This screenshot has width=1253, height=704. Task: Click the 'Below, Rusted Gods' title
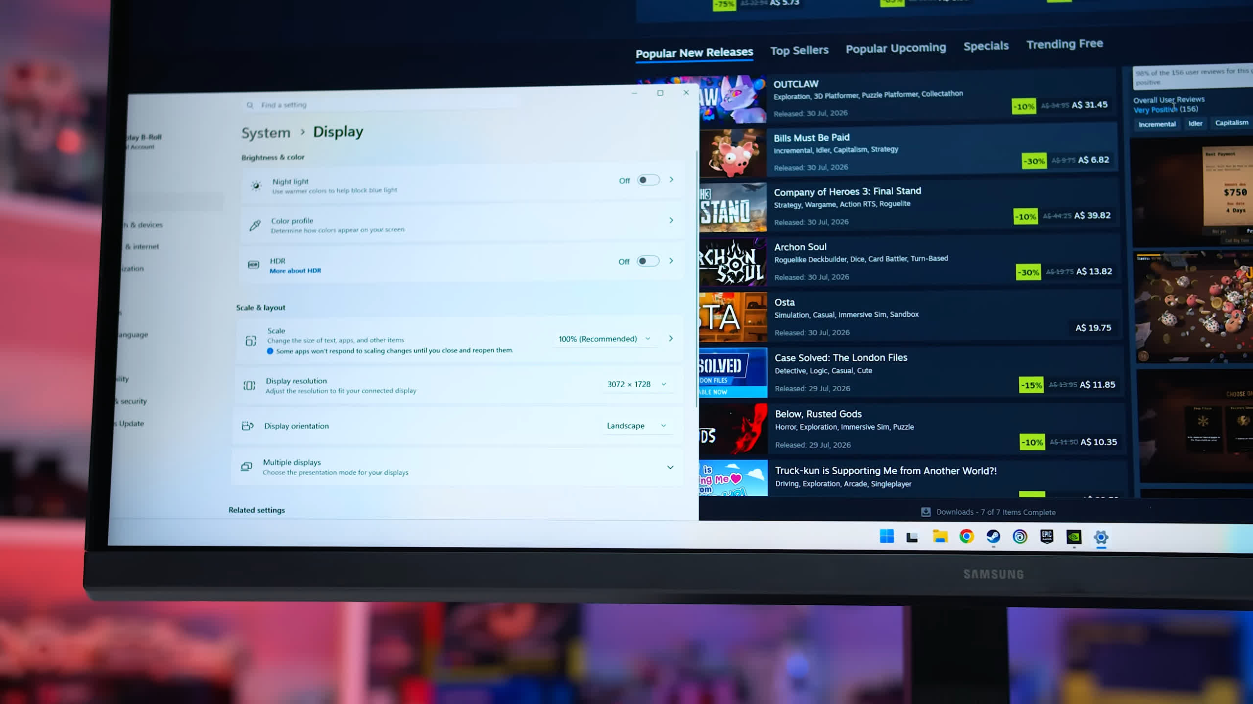(x=818, y=414)
